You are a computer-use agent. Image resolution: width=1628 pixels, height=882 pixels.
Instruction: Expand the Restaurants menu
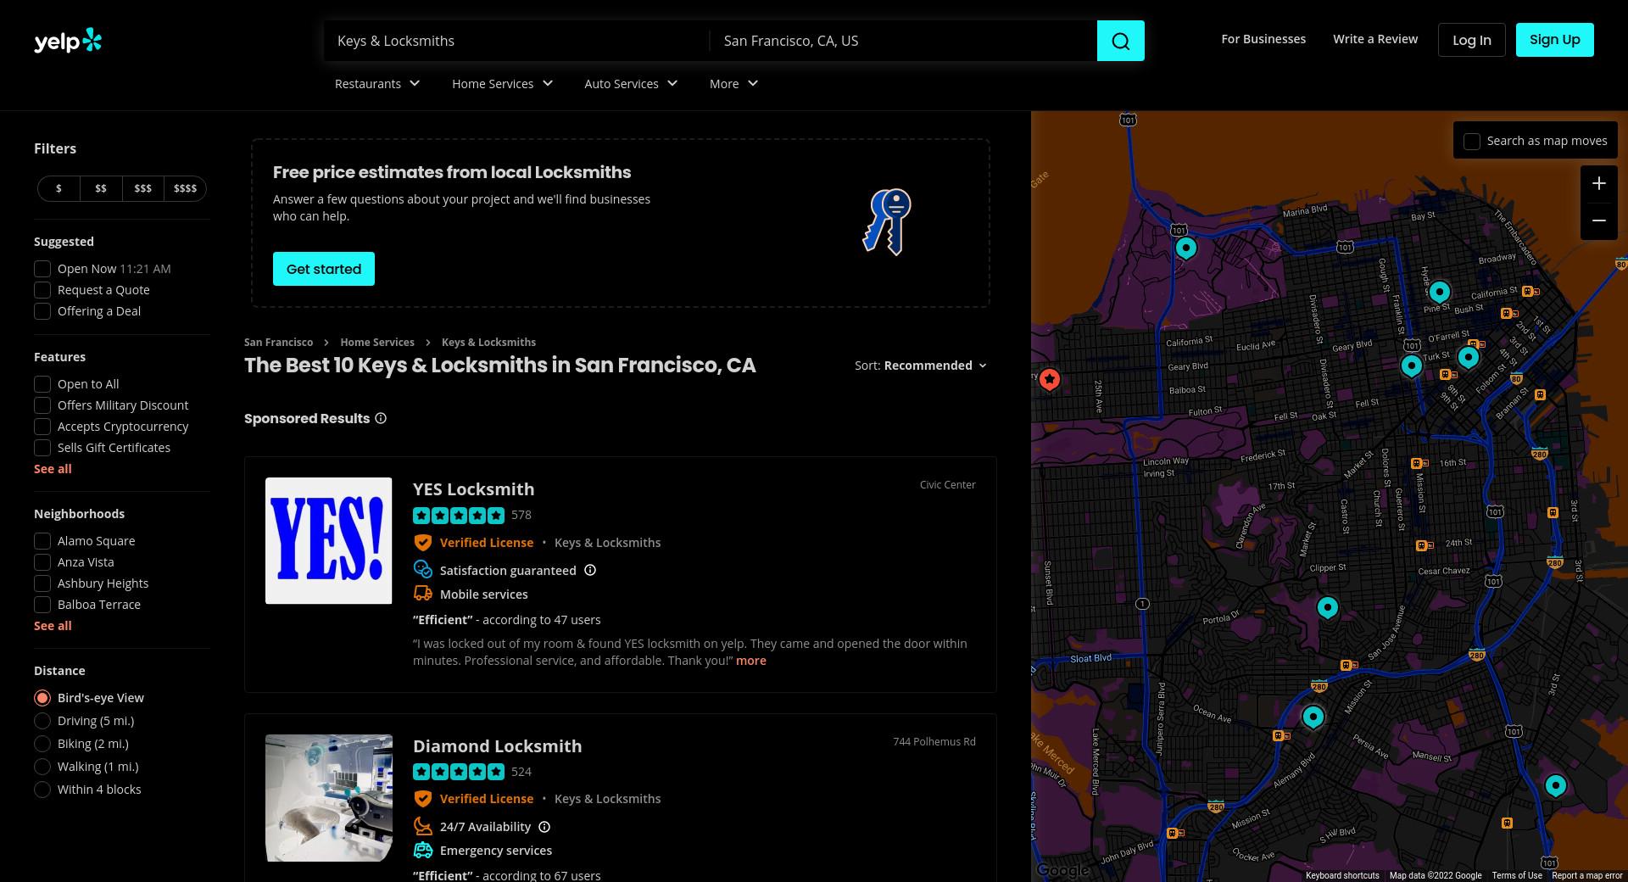pos(377,84)
